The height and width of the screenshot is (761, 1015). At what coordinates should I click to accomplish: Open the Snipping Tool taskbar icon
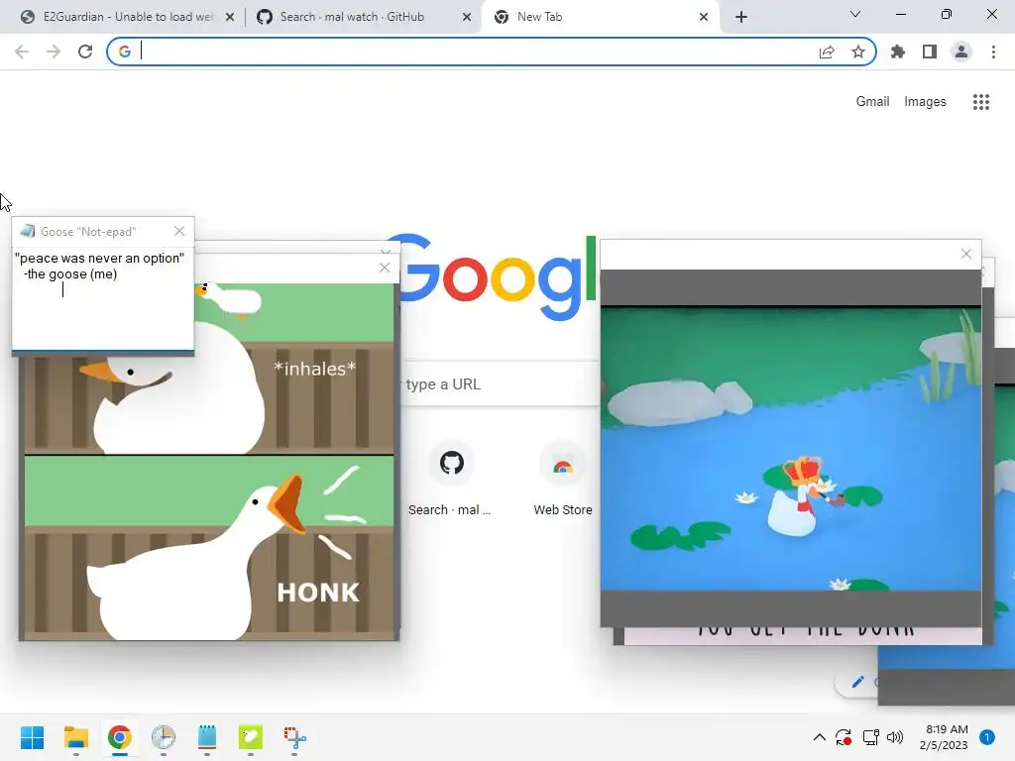[294, 737]
